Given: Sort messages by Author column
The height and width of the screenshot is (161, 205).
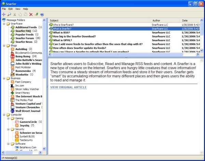Looking at the screenshot, I should point(165,20).
